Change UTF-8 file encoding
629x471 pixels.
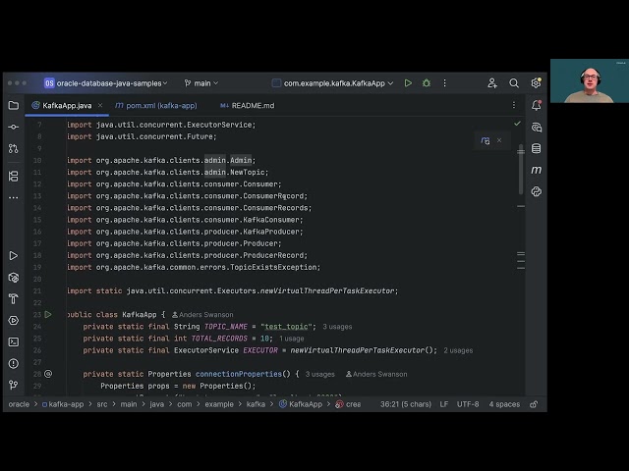pyautogui.click(x=468, y=404)
